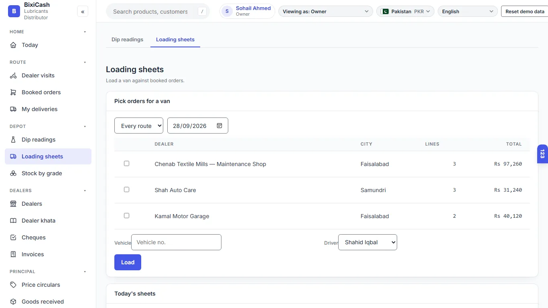Collapse the sidebar with the double-chevron button
This screenshot has width=548, height=308.
pyautogui.click(x=83, y=12)
